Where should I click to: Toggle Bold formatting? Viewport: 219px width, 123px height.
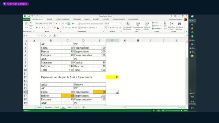pyautogui.click(x=37, y=28)
